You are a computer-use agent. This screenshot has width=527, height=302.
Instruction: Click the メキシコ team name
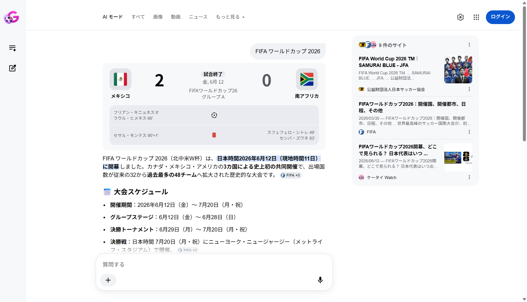click(120, 96)
